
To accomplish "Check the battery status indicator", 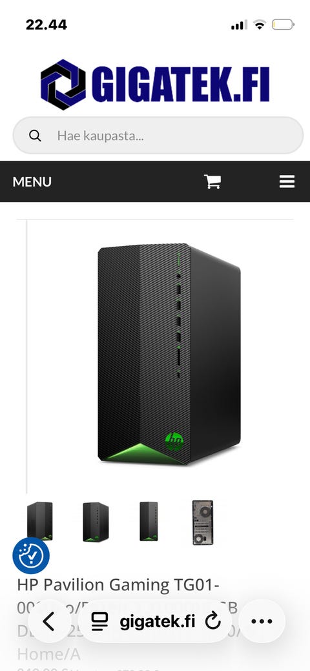I will point(283,25).
